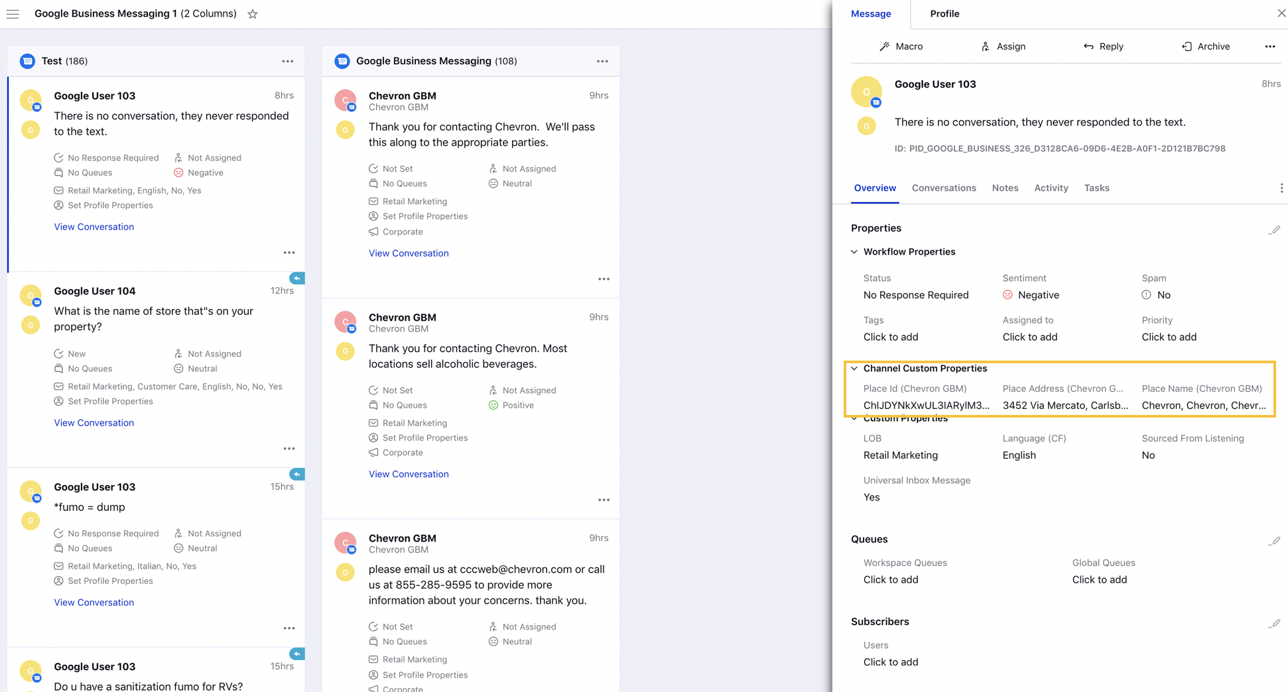Open the Conversations tab
The image size is (1288, 692).
click(x=944, y=188)
